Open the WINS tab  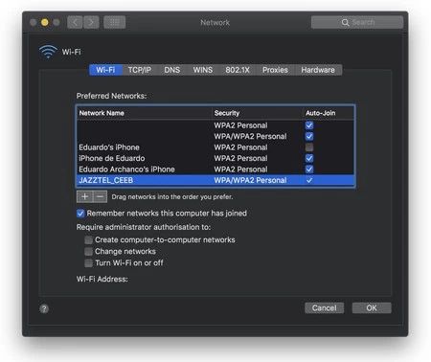coord(203,70)
